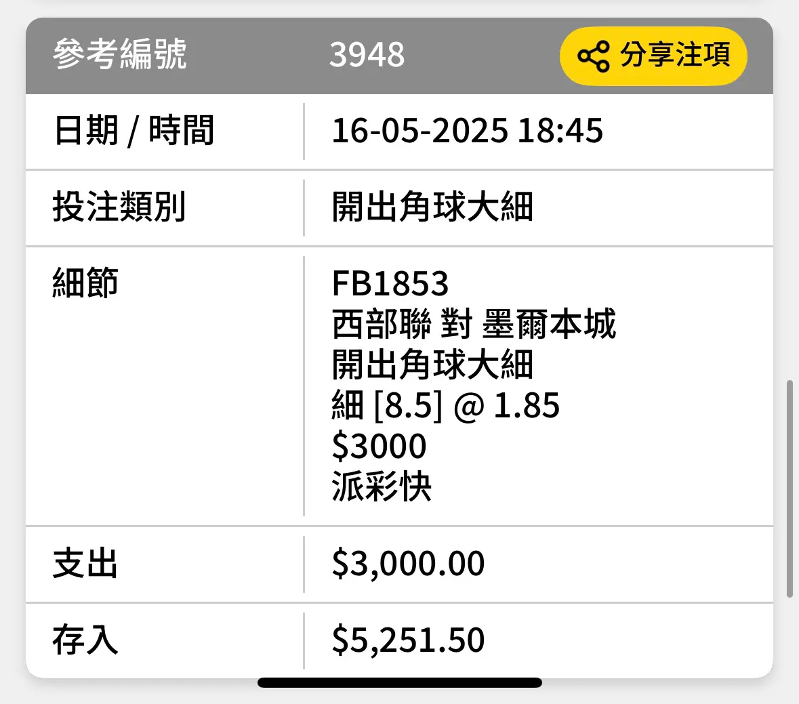799x704 pixels.
Task: Click the 存入 row label
Action: click(x=85, y=640)
